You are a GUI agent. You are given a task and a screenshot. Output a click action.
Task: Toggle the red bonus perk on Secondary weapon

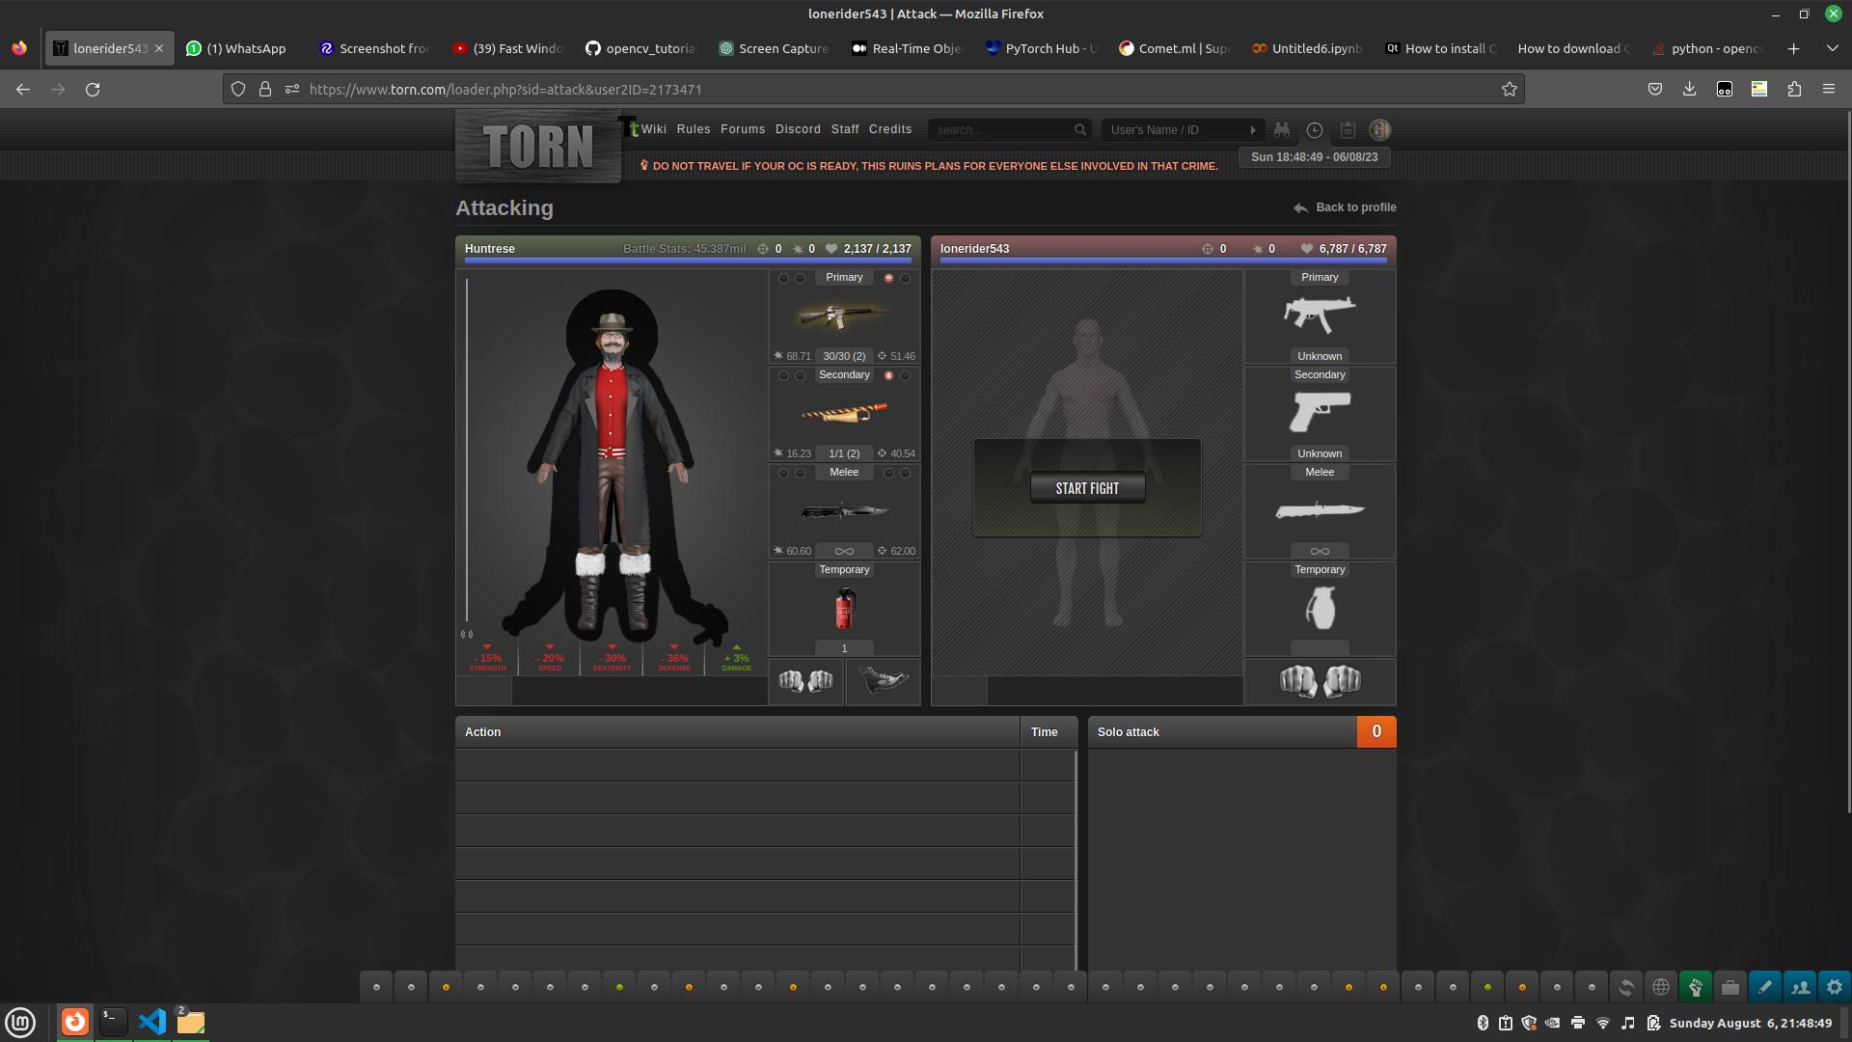click(x=888, y=375)
